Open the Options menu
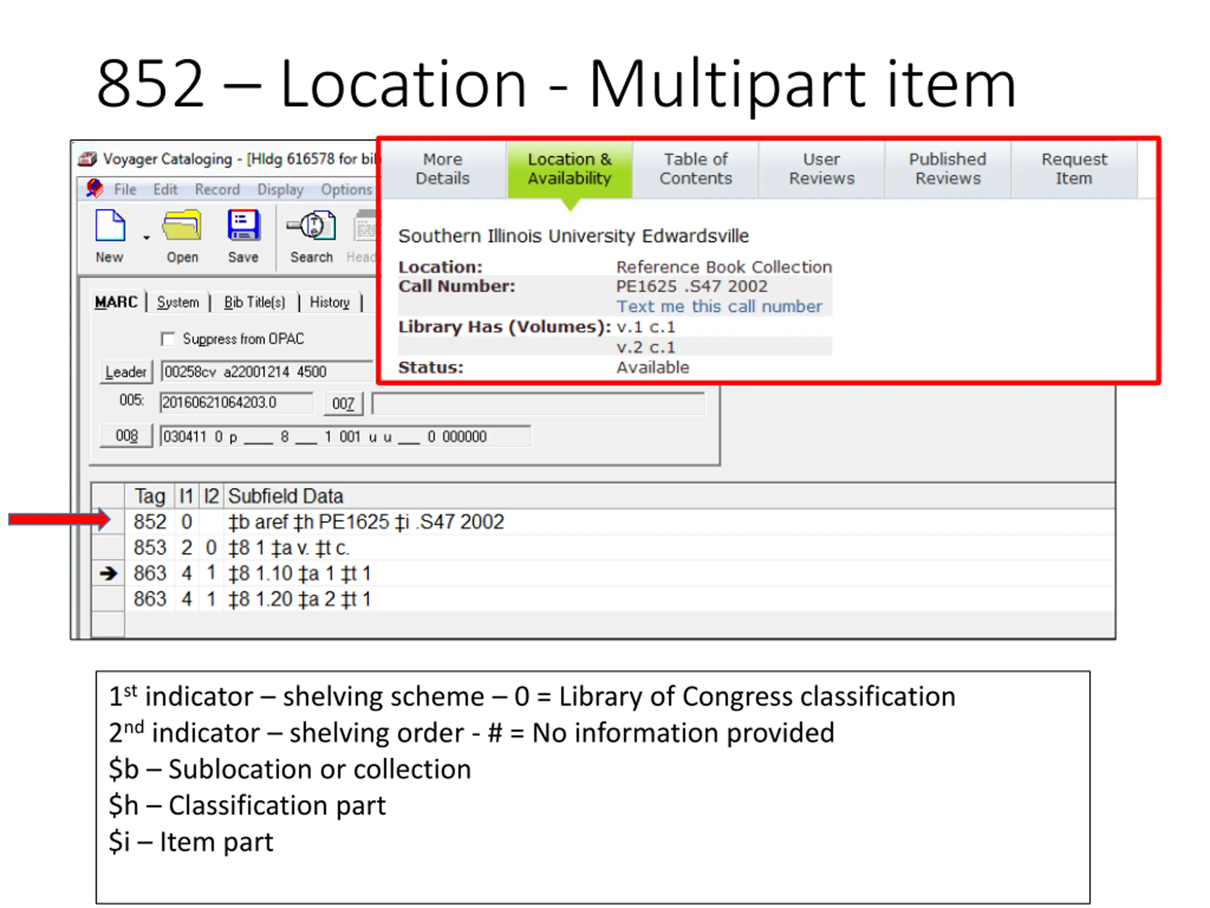 click(x=346, y=189)
